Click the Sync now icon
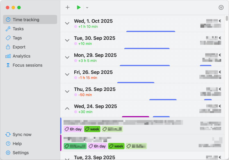Image resolution: width=229 pixels, height=160 pixels. point(8,134)
